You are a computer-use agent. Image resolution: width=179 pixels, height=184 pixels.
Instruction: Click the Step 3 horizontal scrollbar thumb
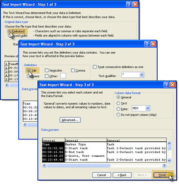point(79,165)
